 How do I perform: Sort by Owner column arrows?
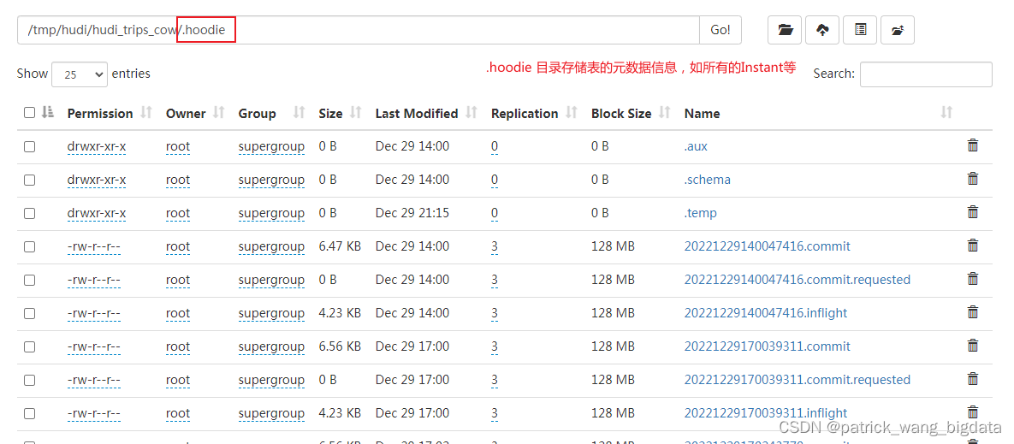218,113
